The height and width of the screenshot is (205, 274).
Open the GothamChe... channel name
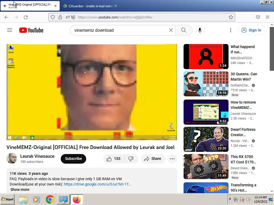240,85
